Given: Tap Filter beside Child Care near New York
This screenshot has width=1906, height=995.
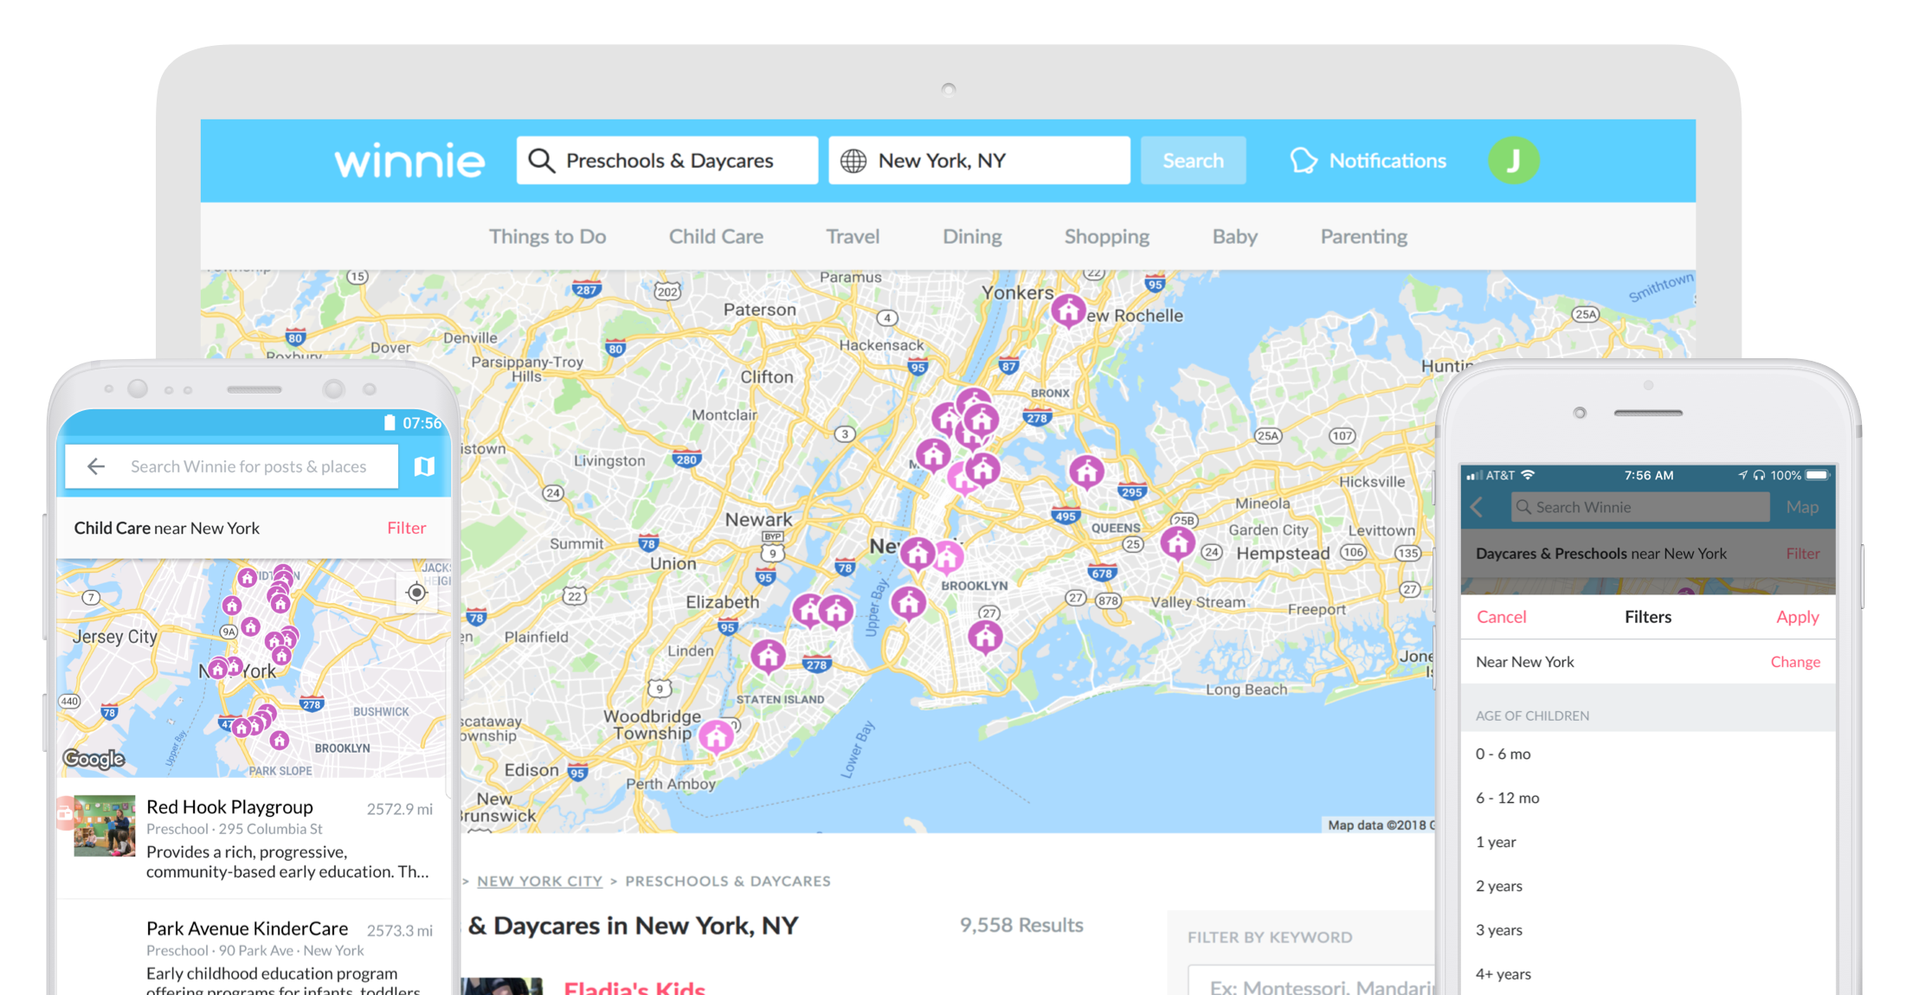Looking at the screenshot, I should [x=407, y=528].
